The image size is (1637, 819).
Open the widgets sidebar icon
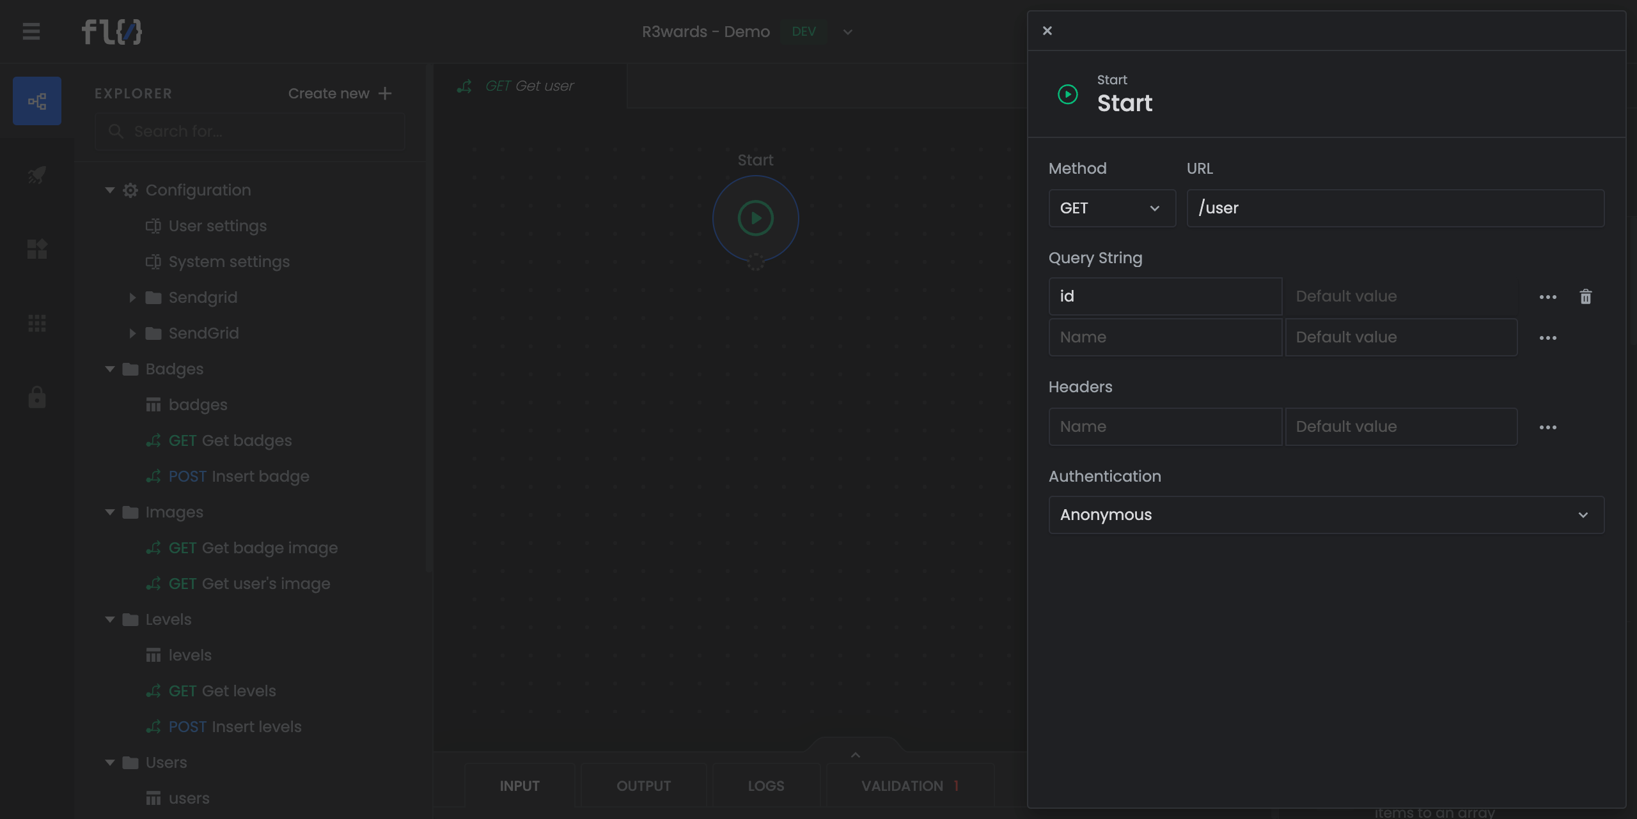tap(37, 249)
